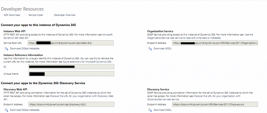This screenshot has width=267, height=113.
Task: Download WSDL for Discovery Service
Action: [163, 110]
